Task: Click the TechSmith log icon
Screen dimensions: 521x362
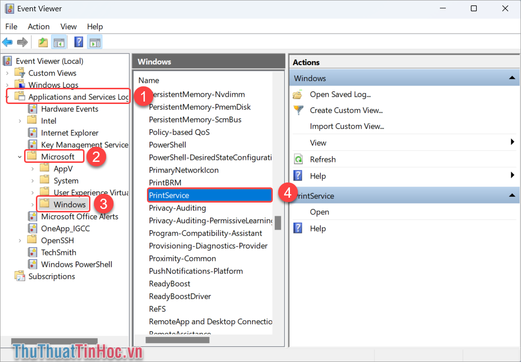Action: click(32, 252)
